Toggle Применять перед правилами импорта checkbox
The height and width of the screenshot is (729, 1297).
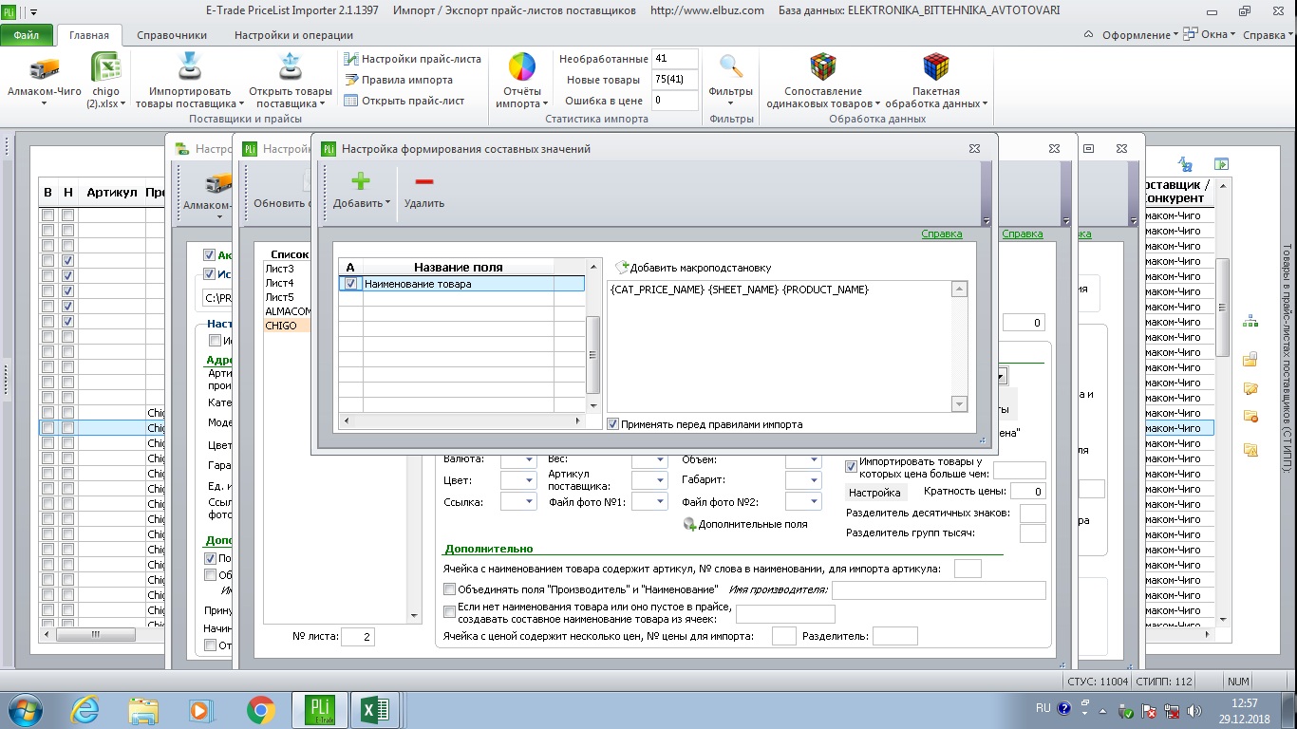[613, 424]
